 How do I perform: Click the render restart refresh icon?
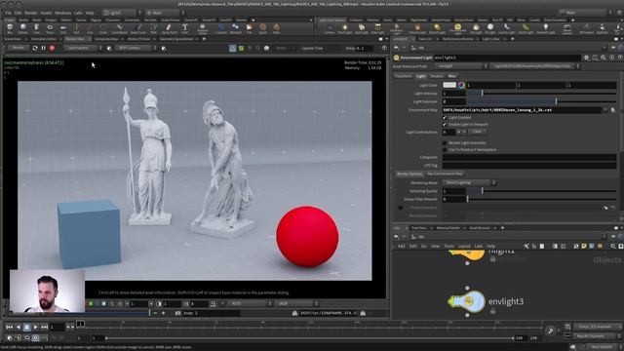pos(35,48)
